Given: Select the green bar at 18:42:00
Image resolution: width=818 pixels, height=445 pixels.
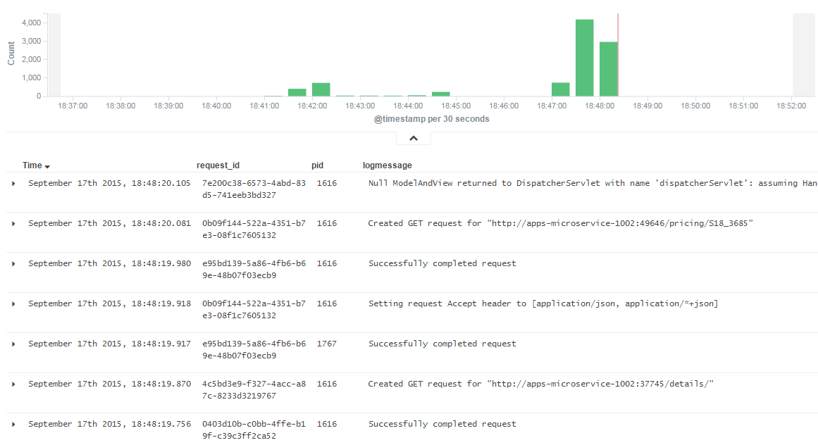Looking at the screenshot, I should pyautogui.click(x=321, y=89).
